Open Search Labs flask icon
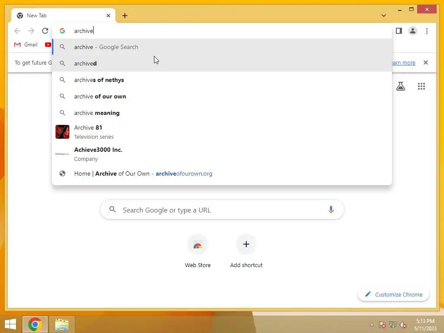 tap(400, 86)
